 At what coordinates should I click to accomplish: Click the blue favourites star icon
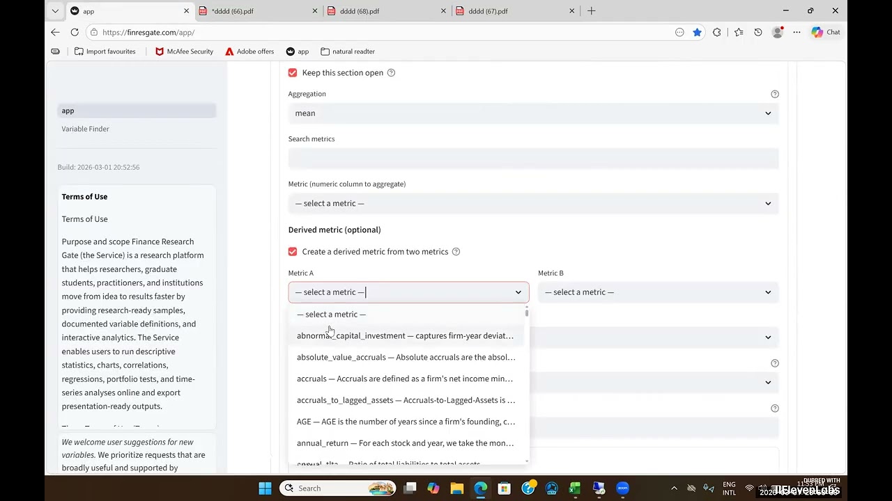[x=697, y=32]
